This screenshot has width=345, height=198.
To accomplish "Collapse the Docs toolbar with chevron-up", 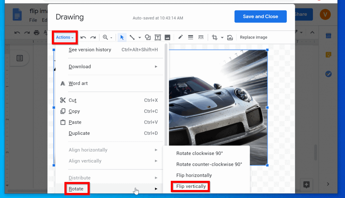I will [x=312, y=33].
